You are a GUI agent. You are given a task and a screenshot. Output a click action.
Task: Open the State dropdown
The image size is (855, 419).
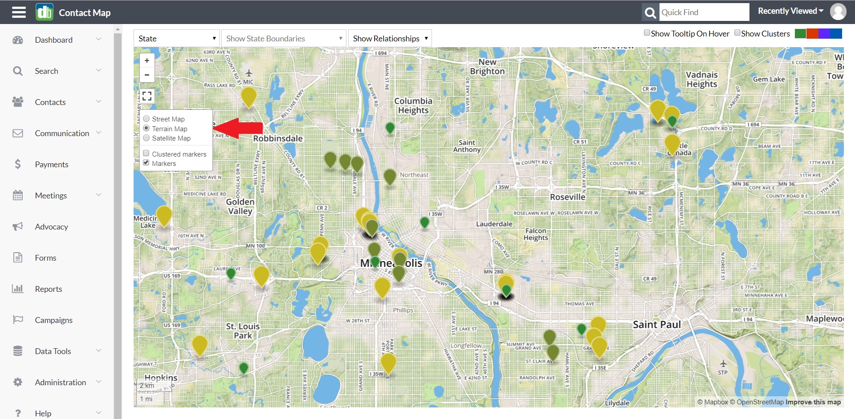177,38
